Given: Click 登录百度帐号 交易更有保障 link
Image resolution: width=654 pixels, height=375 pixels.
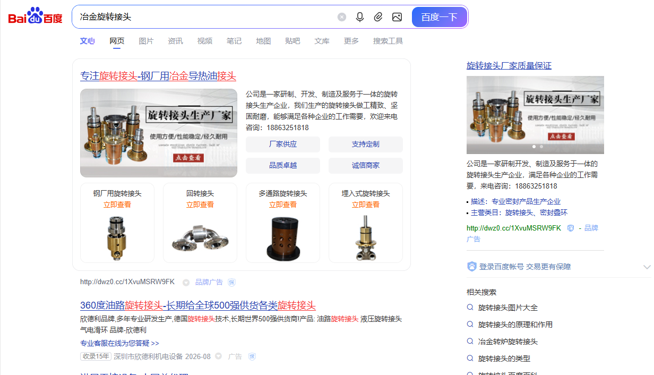Looking at the screenshot, I should (525, 267).
